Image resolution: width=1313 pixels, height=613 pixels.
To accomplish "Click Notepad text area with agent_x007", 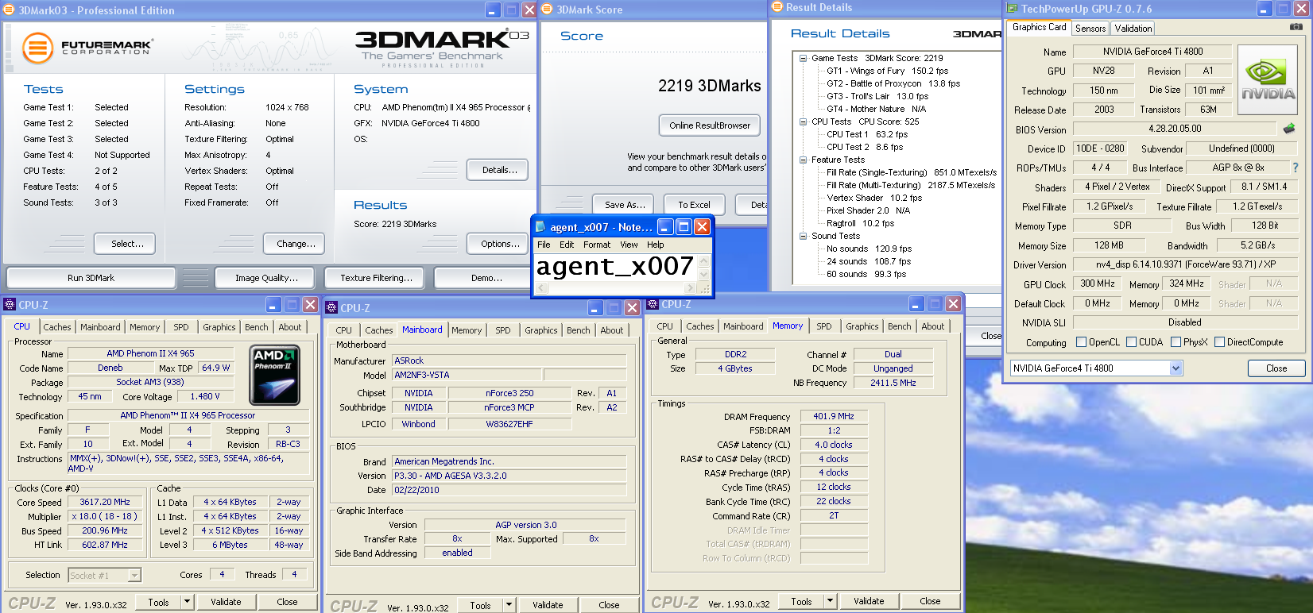I will (615, 267).
